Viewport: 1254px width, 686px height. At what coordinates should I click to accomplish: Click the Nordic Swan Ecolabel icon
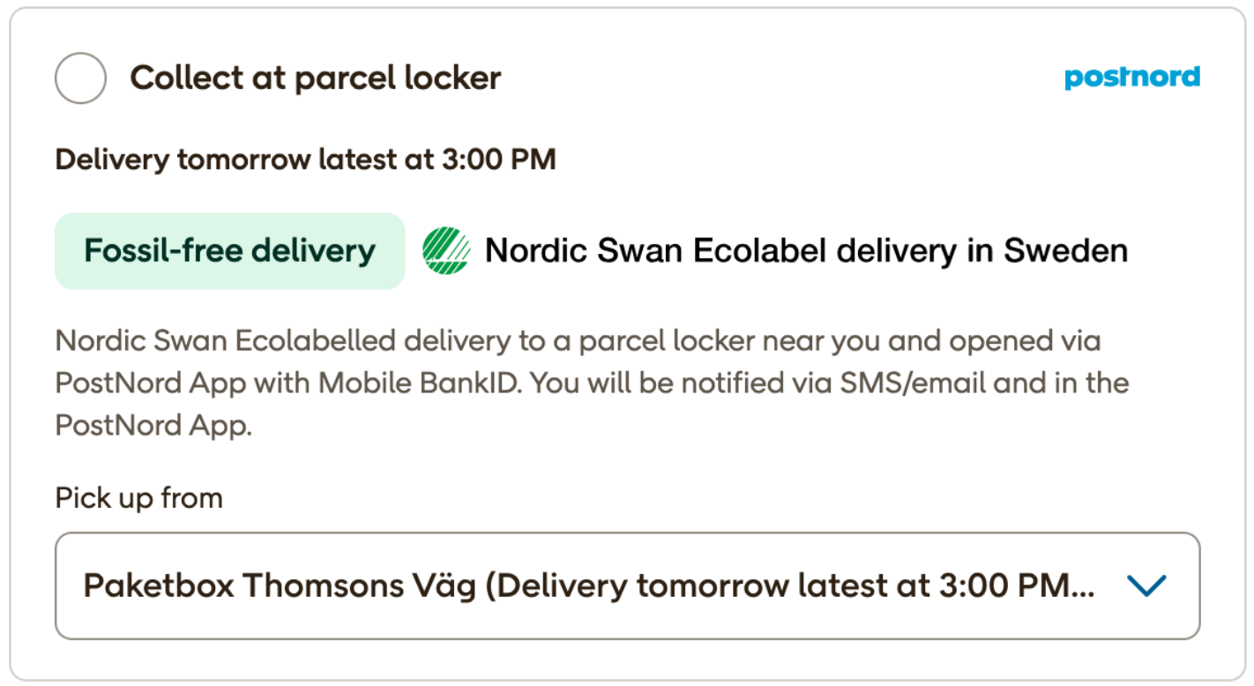448,250
